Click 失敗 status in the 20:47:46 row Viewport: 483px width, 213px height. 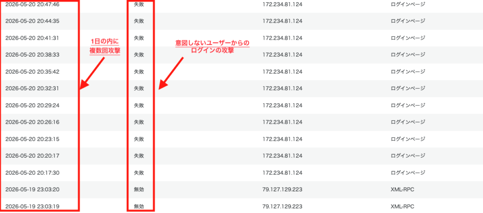point(139,4)
